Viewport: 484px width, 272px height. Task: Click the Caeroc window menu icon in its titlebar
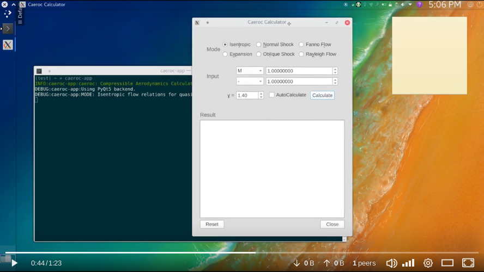click(197, 22)
